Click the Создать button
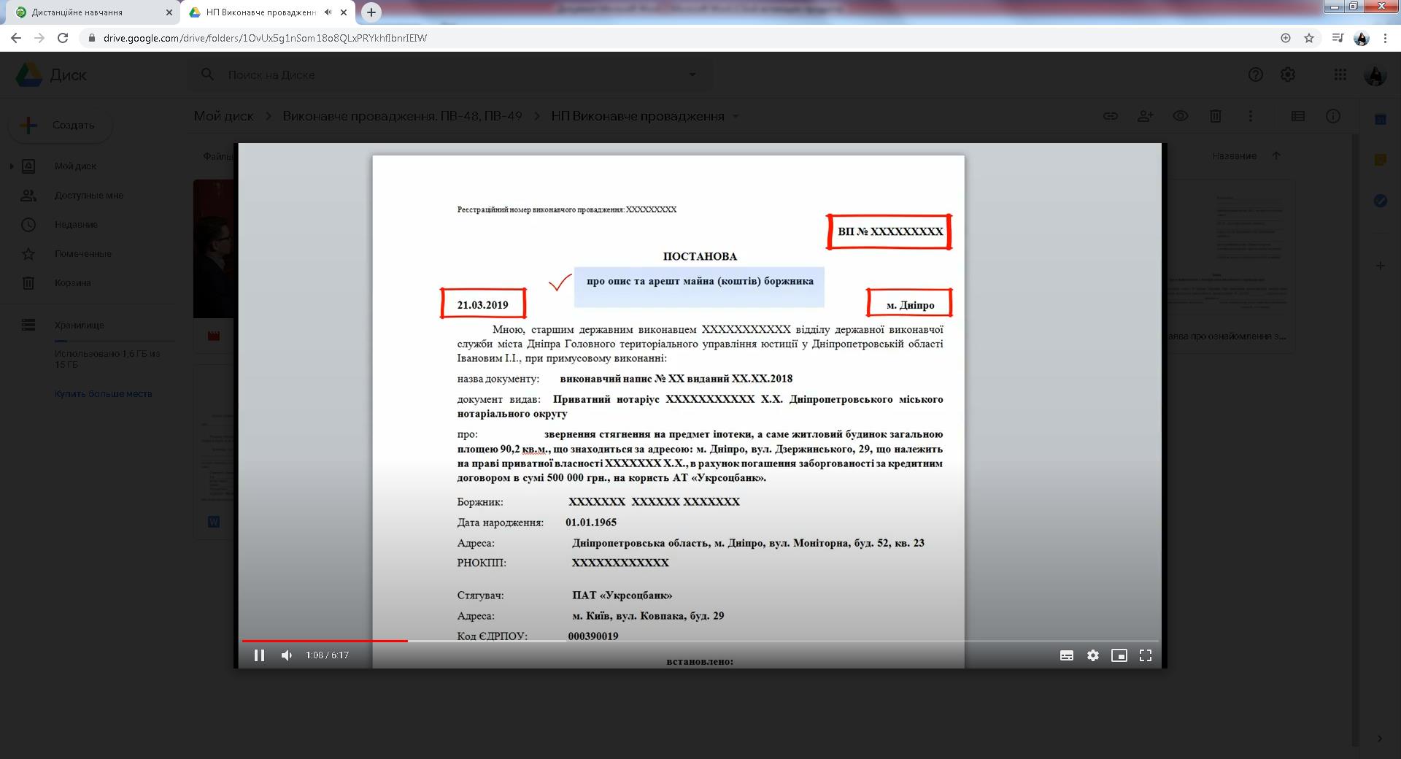Image resolution: width=1401 pixels, height=759 pixels. (x=61, y=126)
